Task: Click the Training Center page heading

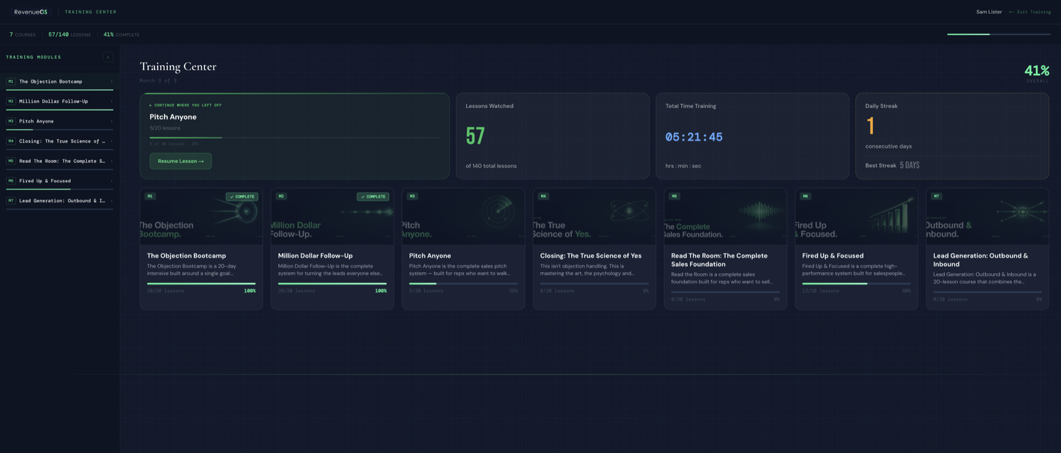Action: (x=178, y=67)
